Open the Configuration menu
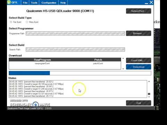167x125 pixels. coord(49,2)
